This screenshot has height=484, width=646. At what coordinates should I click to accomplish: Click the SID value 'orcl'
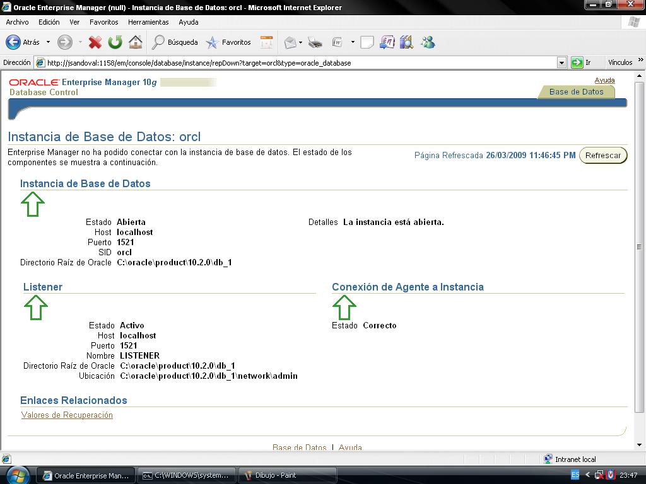pos(124,252)
